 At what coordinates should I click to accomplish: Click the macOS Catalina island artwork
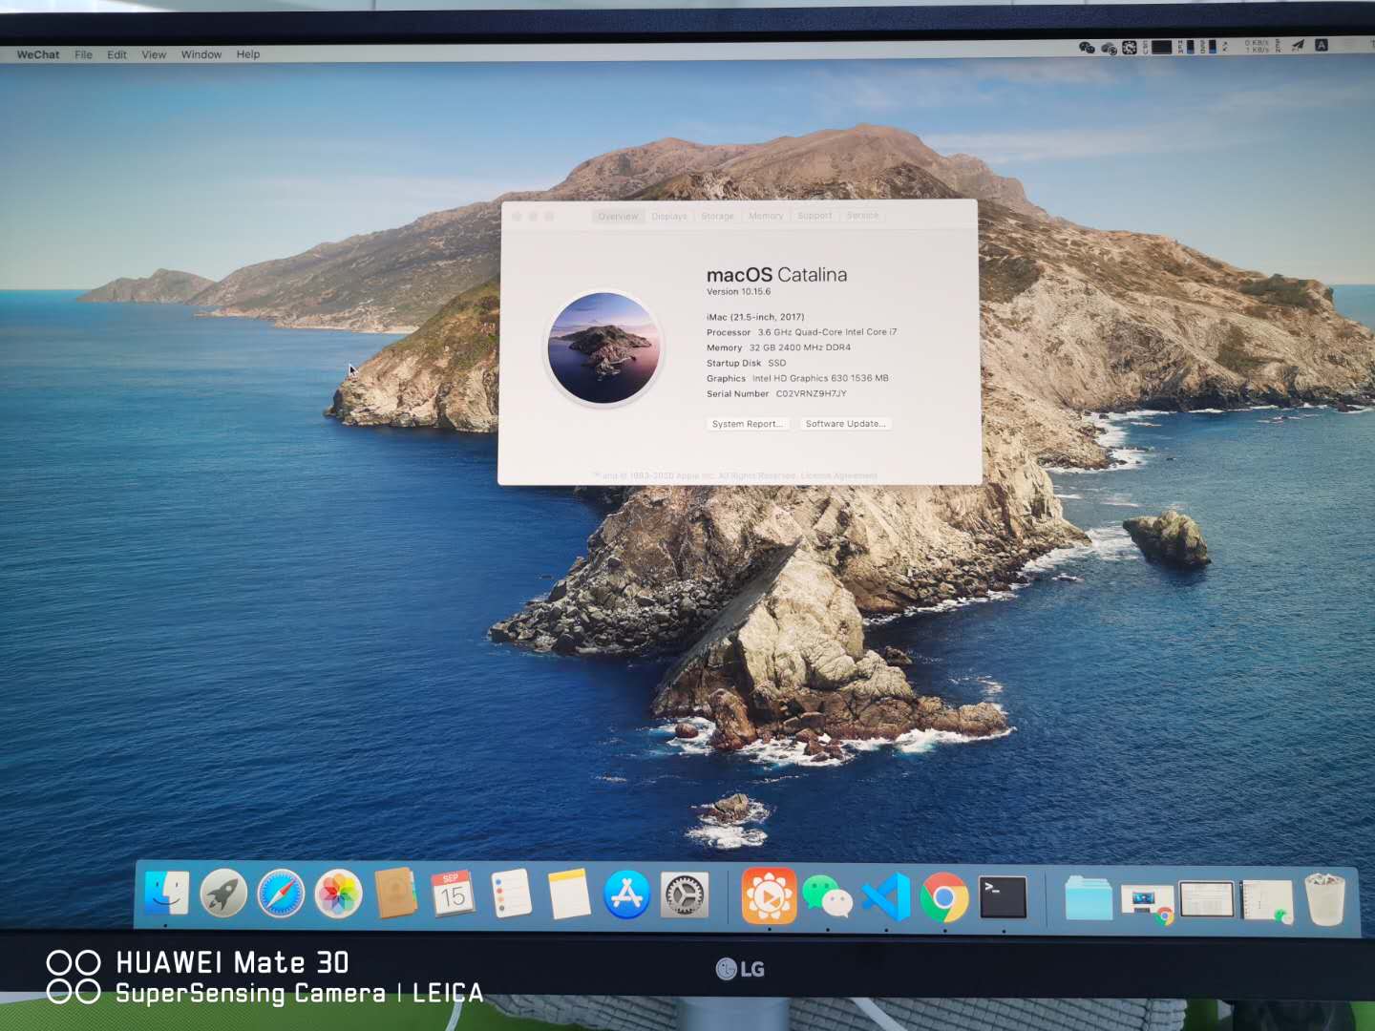click(604, 348)
